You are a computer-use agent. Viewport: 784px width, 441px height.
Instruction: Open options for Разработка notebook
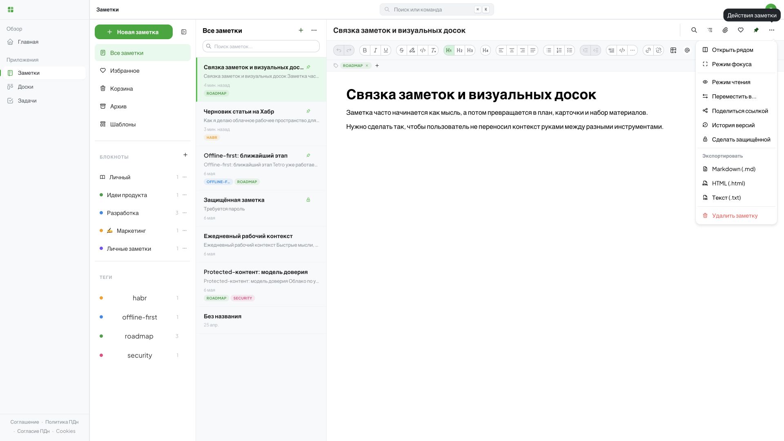point(185,213)
